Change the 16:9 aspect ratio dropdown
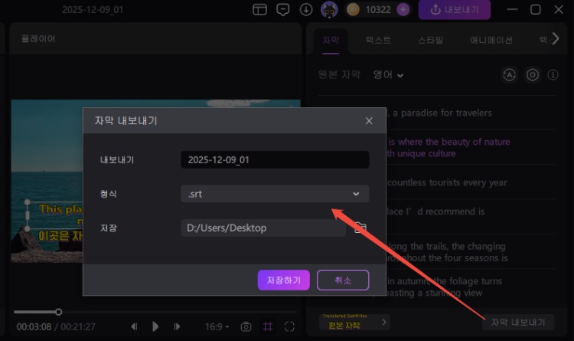This screenshot has height=341, width=574. 217,326
